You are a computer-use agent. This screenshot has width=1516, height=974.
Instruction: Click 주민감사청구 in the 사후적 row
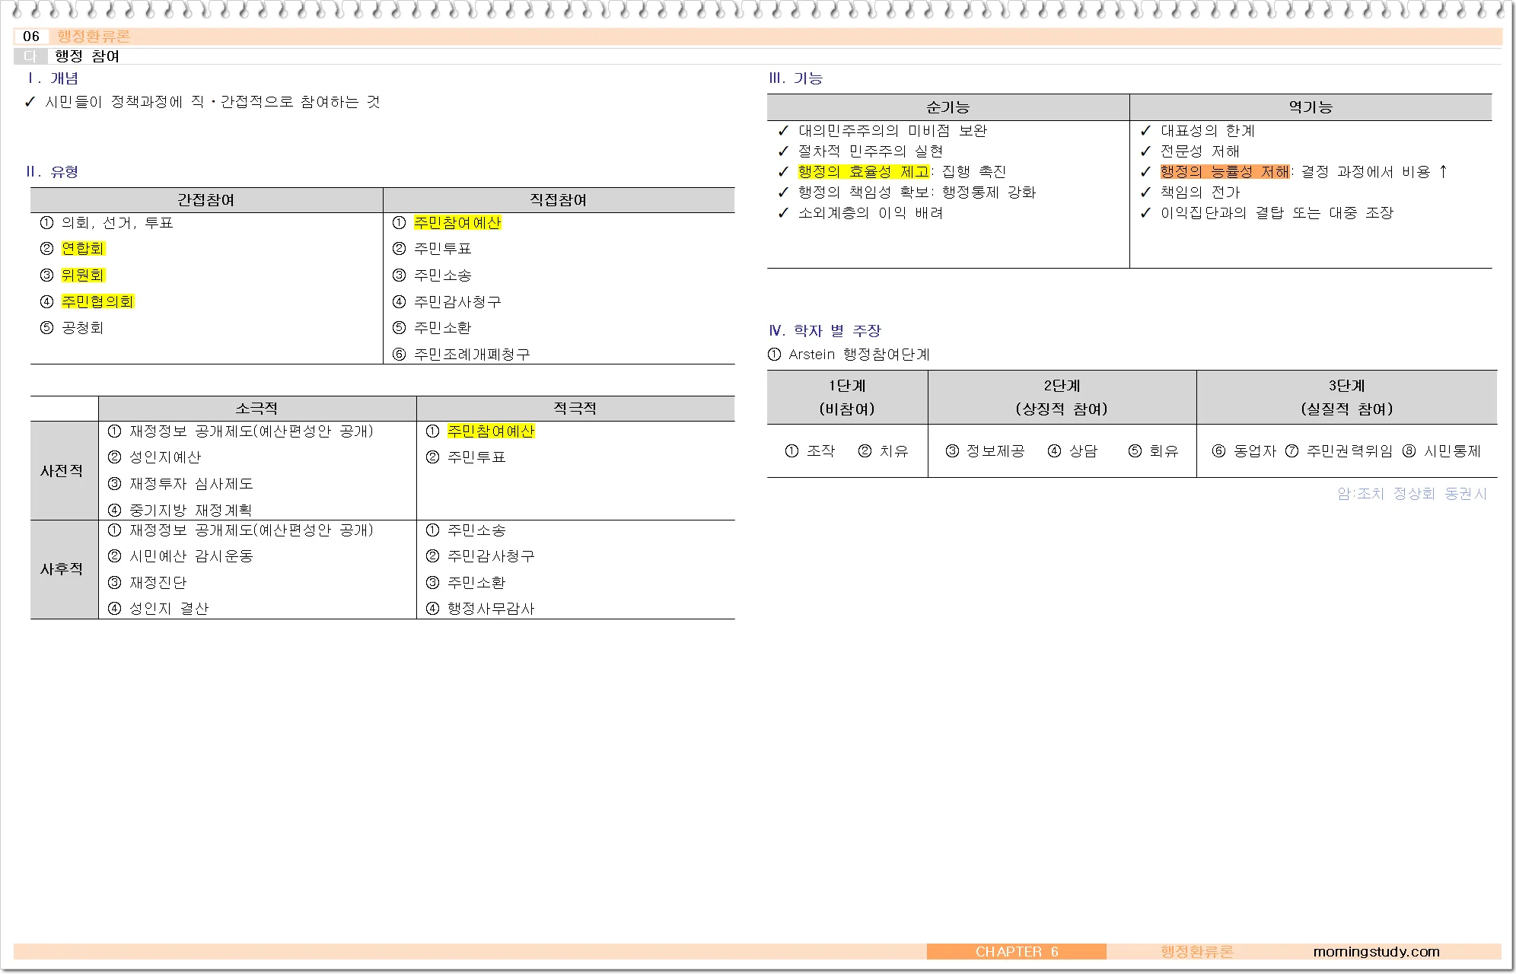pyautogui.click(x=491, y=556)
